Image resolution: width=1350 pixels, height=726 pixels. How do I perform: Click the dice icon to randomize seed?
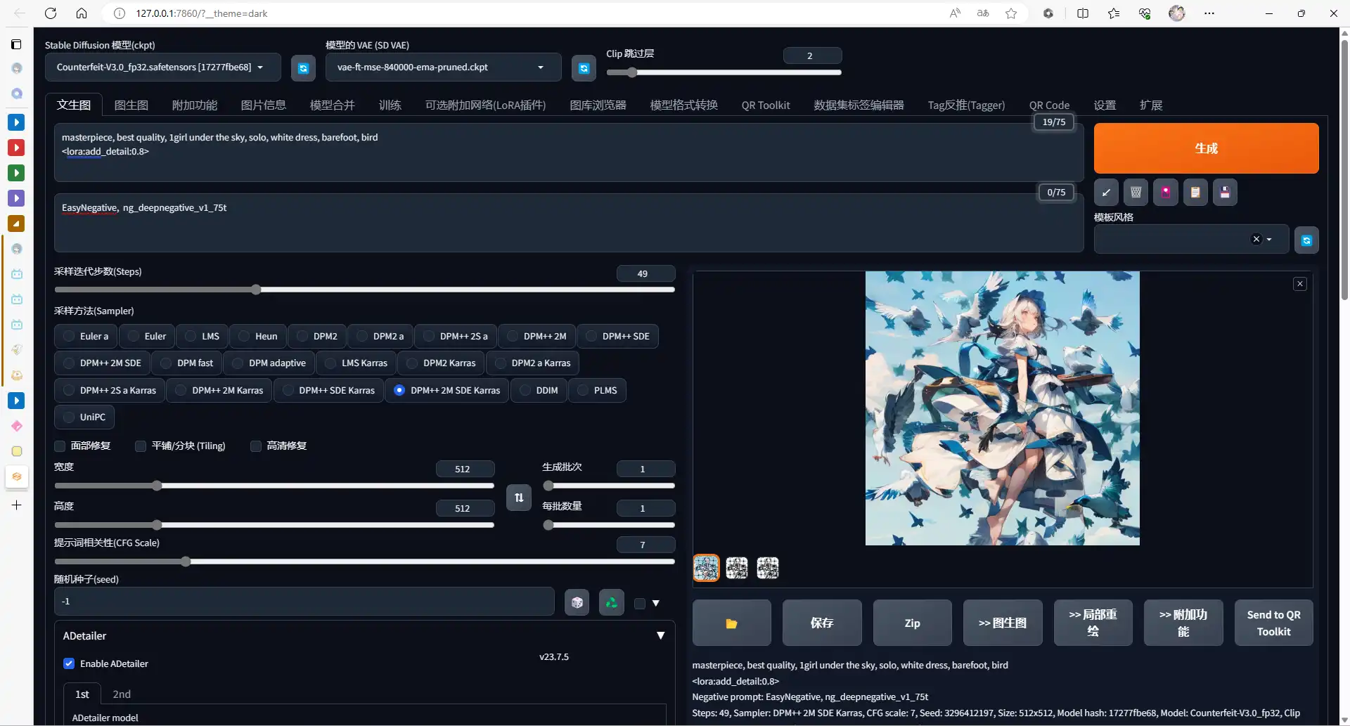point(577,603)
